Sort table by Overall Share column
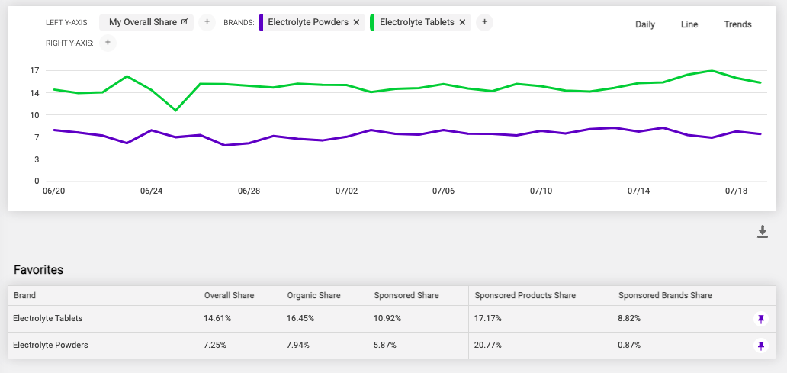The height and width of the screenshot is (373, 787). [x=229, y=295]
